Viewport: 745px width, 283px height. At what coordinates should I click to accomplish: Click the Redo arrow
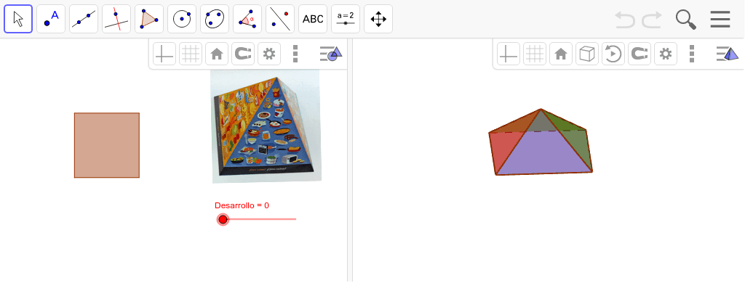pyautogui.click(x=652, y=20)
